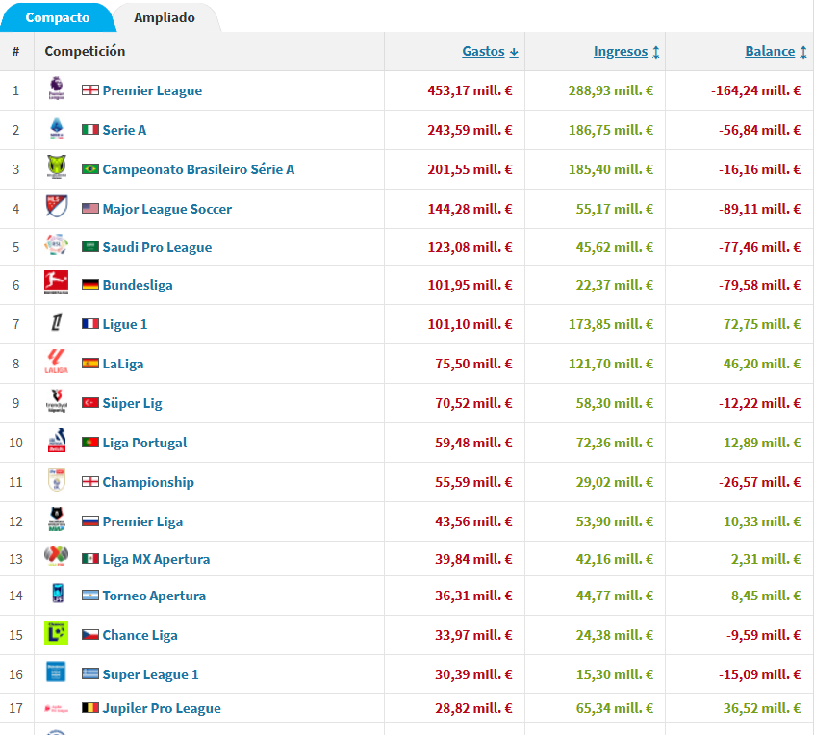
Task: Click the Russian Premier Liga logo
Action: click(56, 519)
